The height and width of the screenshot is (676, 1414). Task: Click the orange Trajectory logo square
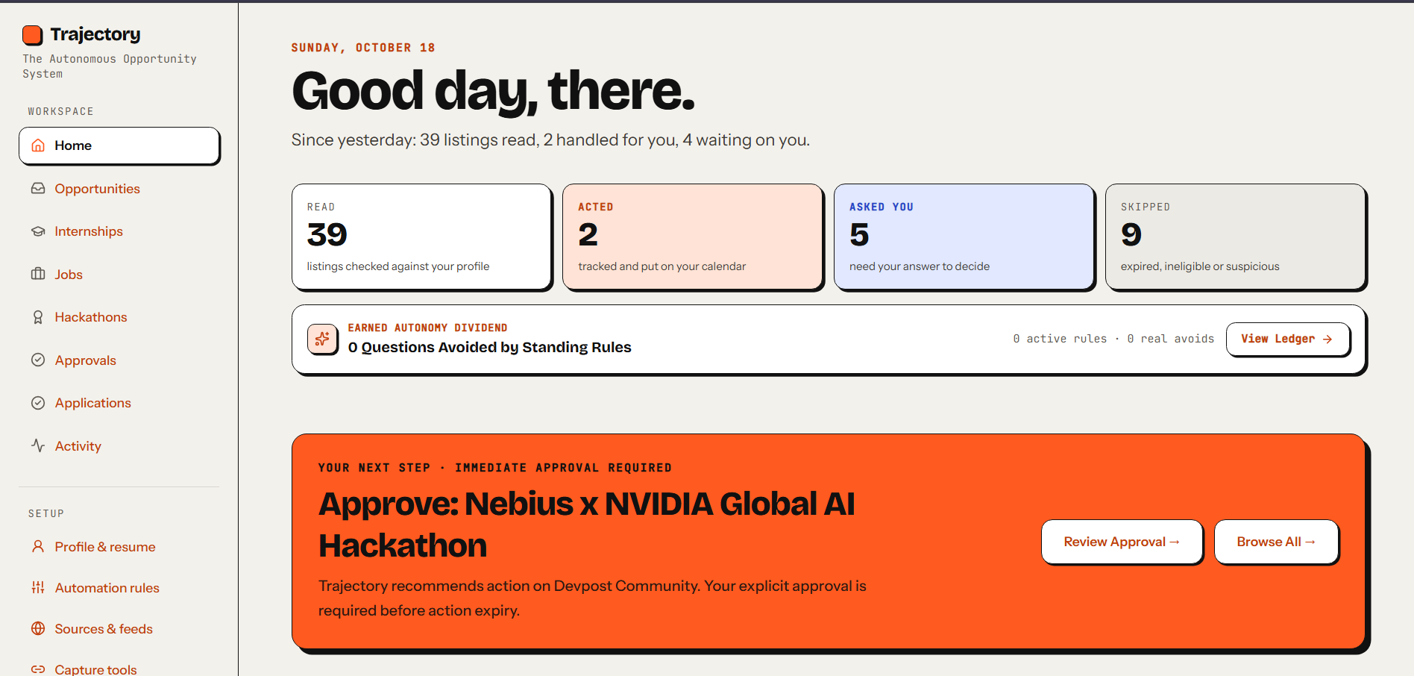[x=32, y=35]
